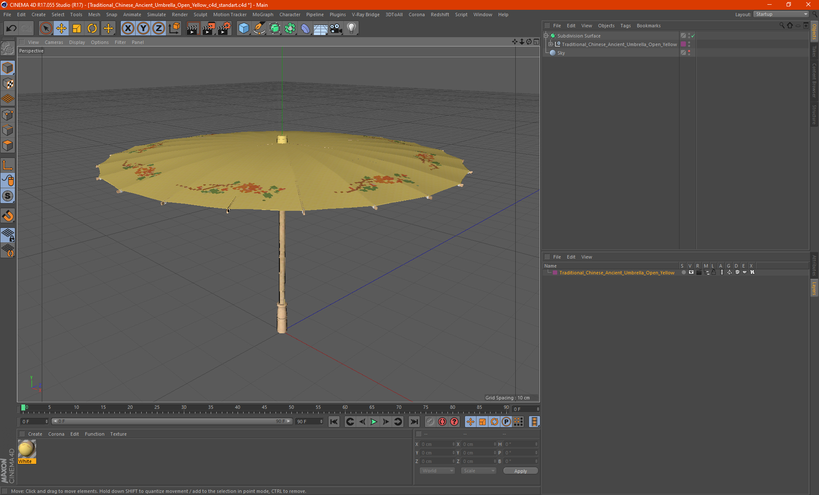Toggle layer visible-in-editor eye icon
This screenshot has height=495, width=819.
tap(691, 272)
